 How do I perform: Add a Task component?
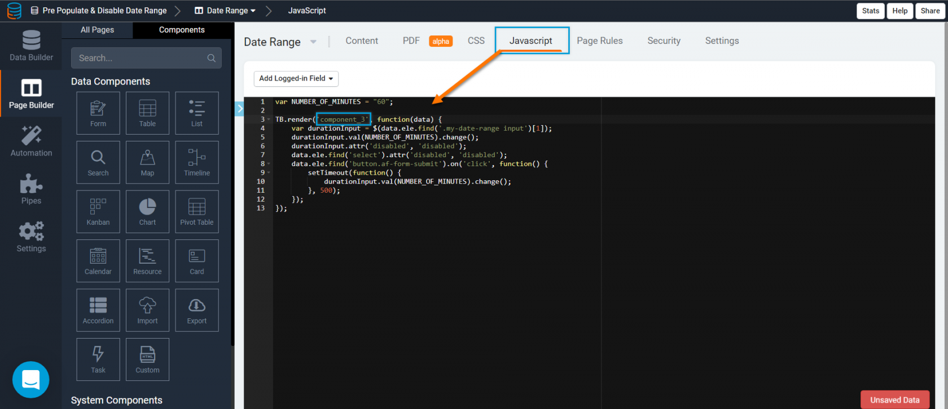(x=98, y=359)
